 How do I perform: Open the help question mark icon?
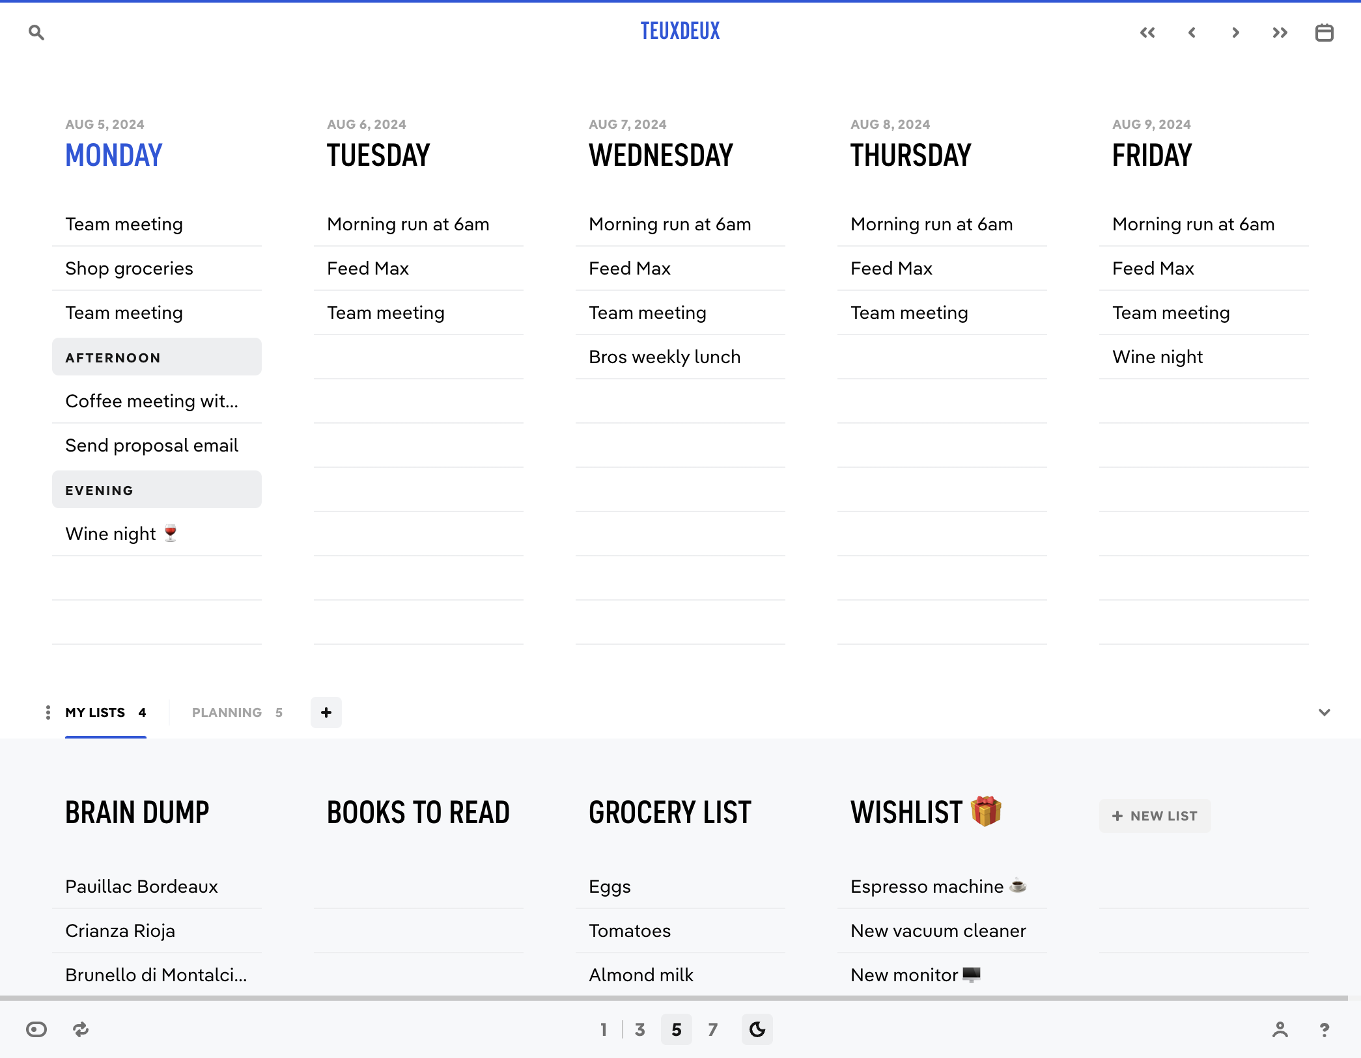(x=1325, y=1029)
